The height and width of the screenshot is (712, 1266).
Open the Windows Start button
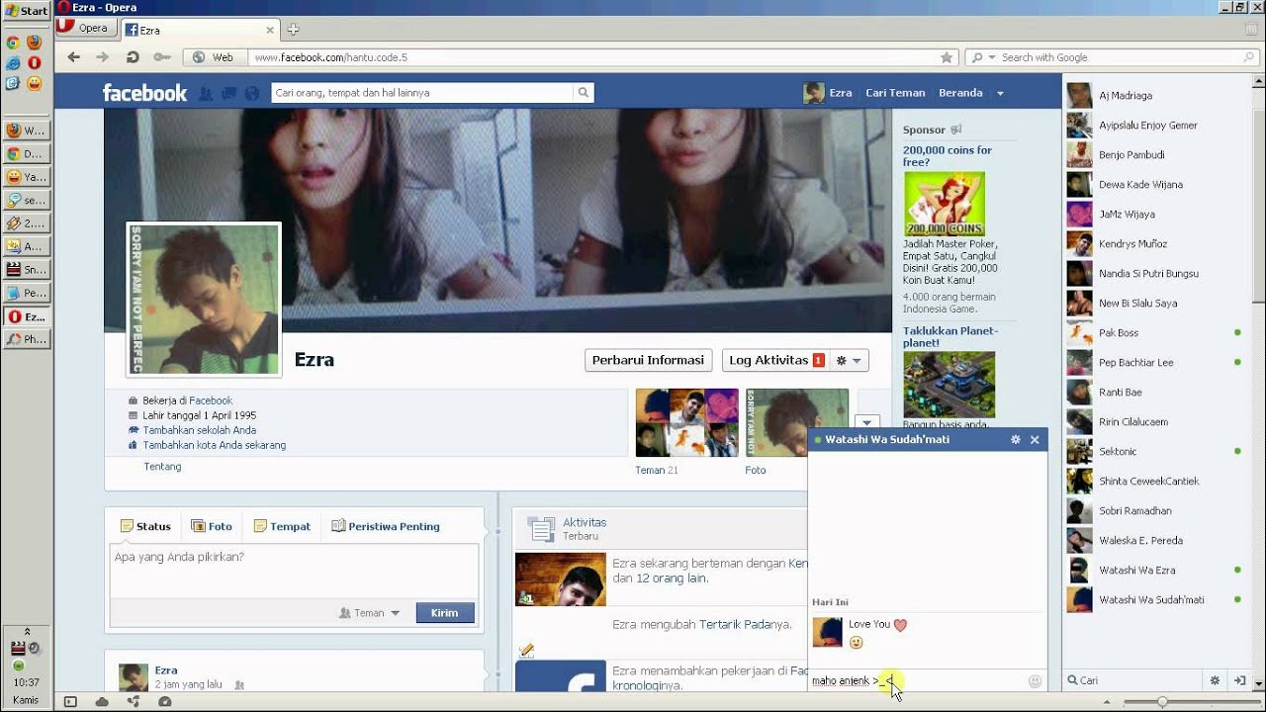coord(26,11)
